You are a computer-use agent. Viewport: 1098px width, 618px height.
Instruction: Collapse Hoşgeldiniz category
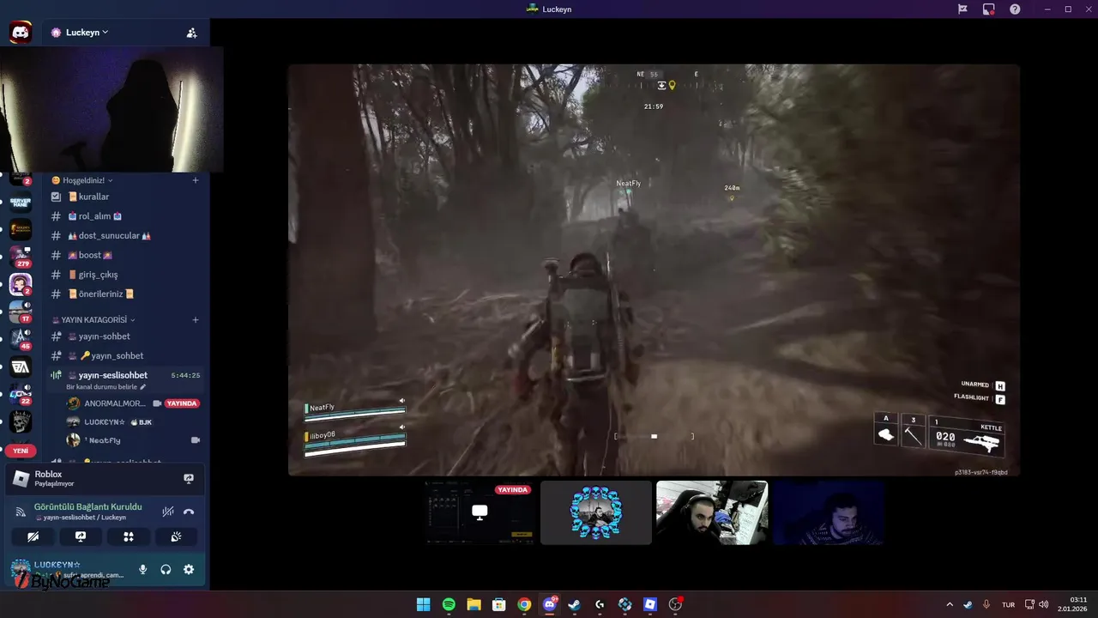tap(82, 180)
